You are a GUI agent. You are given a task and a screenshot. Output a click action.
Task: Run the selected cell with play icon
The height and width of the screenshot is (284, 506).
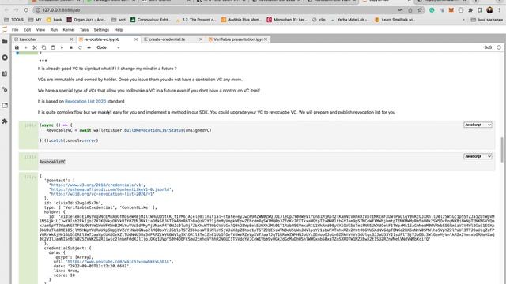(x=62, y=47)
